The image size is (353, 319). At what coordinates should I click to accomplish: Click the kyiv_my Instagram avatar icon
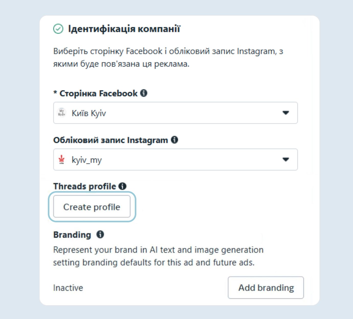[x=62, y=160]
